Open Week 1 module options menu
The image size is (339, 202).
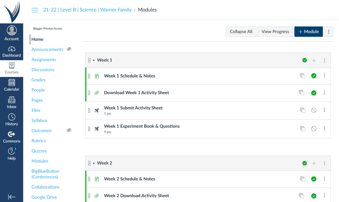(x=324, y=61)
